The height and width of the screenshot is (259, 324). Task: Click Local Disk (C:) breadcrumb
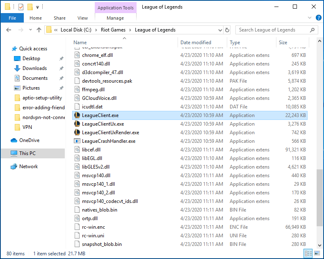(76, 30)
